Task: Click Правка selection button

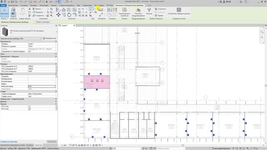Action: (159, 15)
